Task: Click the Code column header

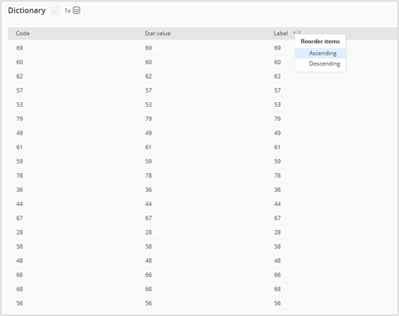Action: pyautogui.click(x=23, y=33)
